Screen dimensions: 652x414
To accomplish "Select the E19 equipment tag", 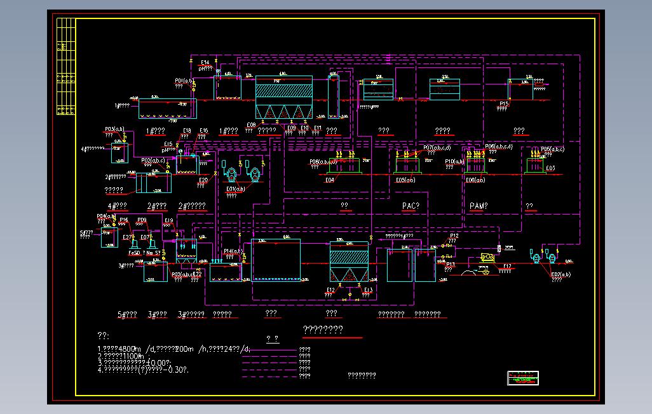I will tap(168, 221).
